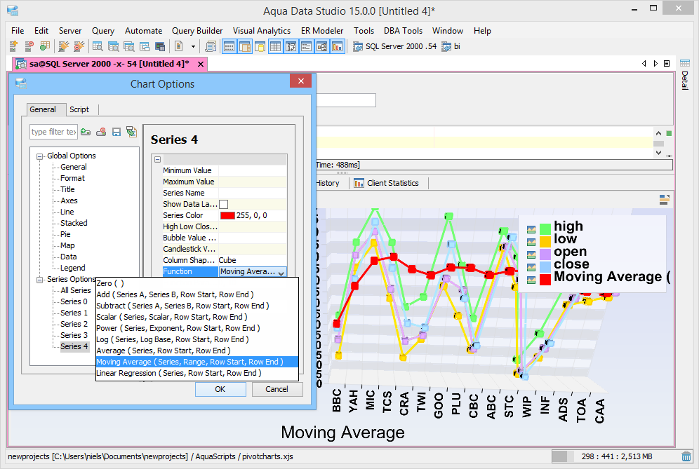Close the Chart Options dialog
Screen dimensions: 699x469
(x=301, y=81)
